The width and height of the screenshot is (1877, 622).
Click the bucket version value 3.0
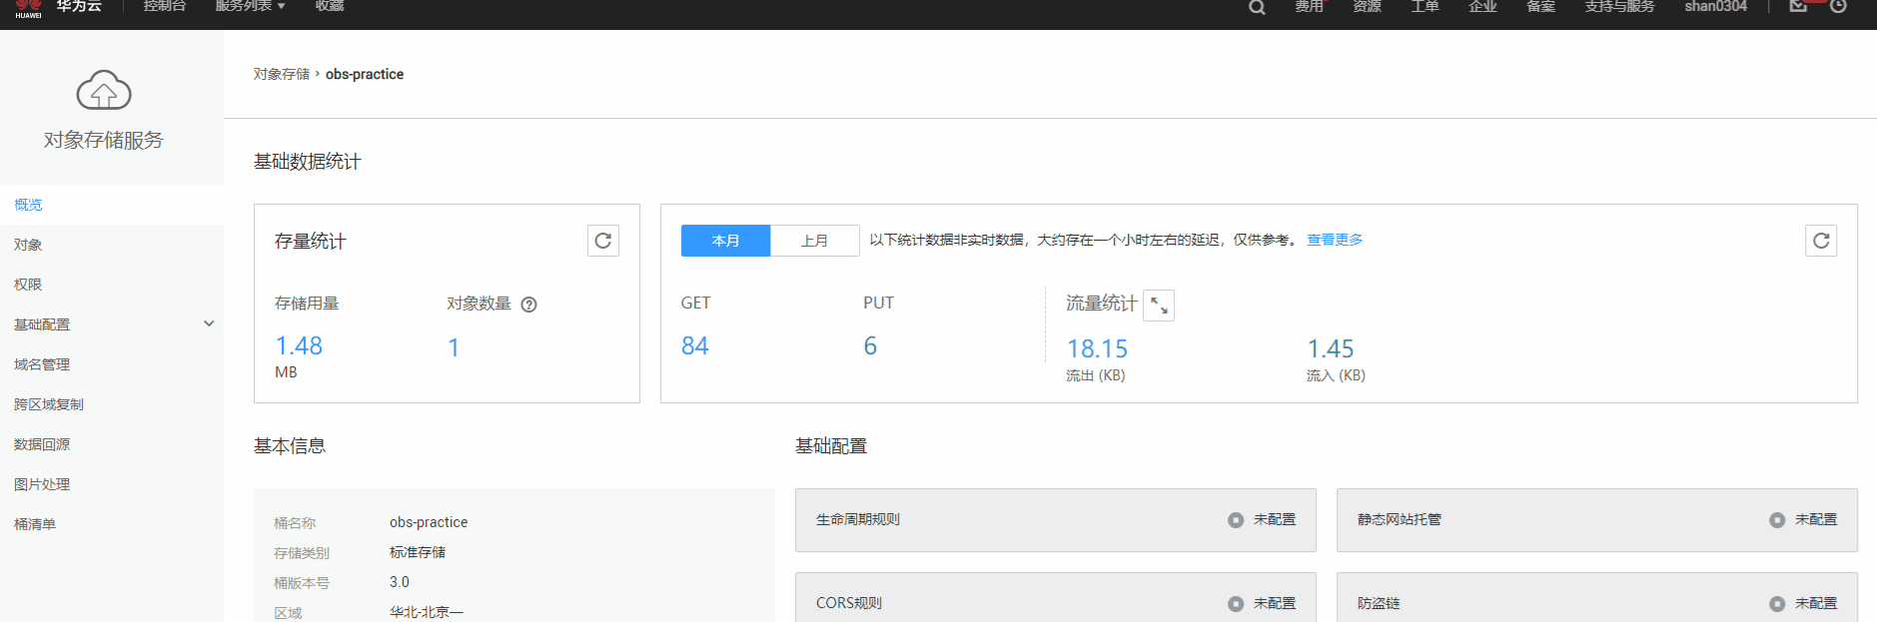(400, 582)
